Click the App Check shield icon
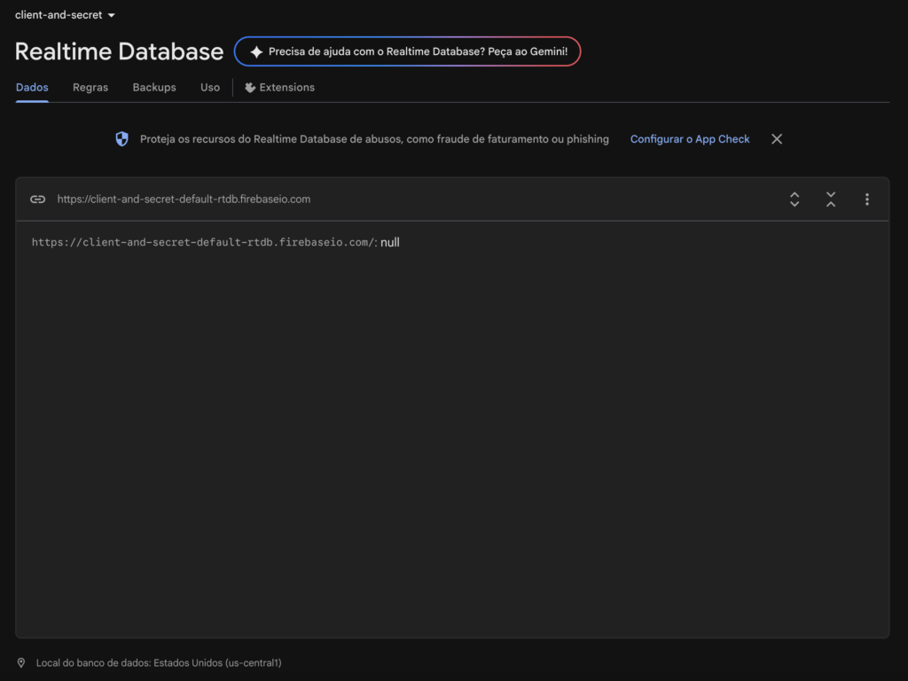This screenshot has height=681, width=908. (122, 139)
